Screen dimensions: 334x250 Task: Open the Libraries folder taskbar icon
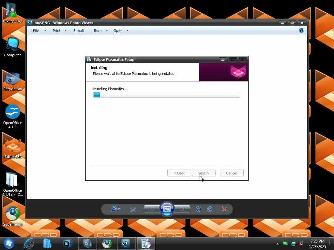pyautogui.click(x=47, y=243)
